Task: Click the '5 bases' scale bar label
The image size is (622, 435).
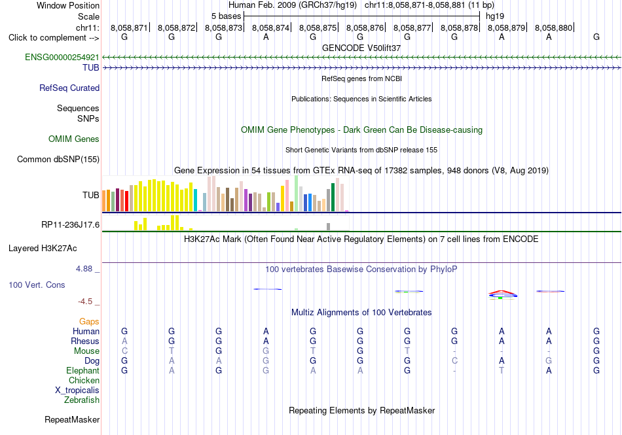Action: (x=226, y=16)
